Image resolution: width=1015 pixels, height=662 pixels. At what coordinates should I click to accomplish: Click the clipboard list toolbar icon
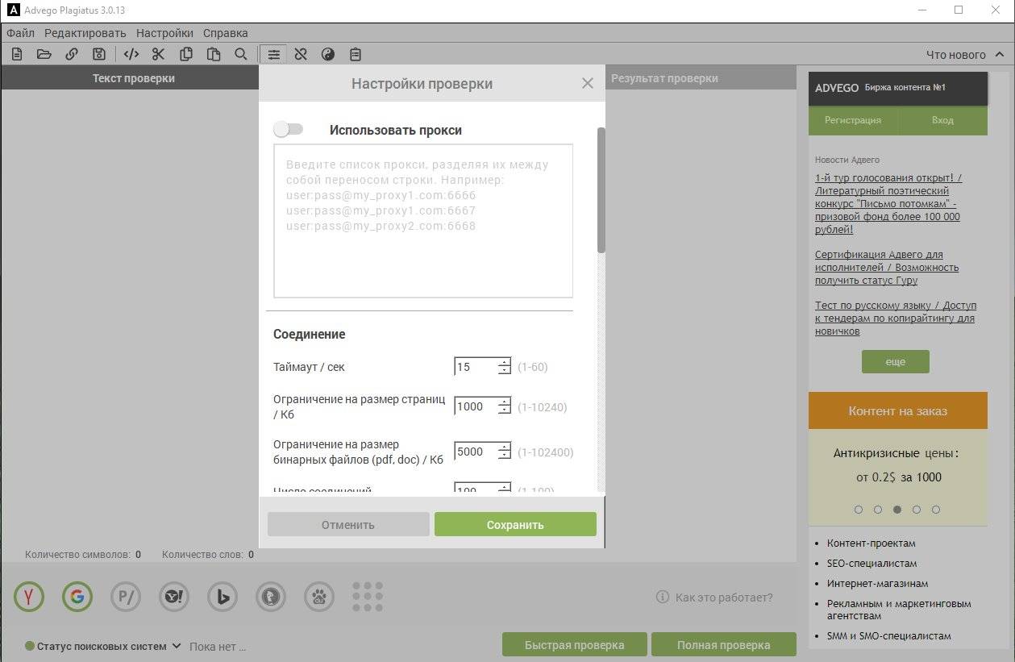355,54
